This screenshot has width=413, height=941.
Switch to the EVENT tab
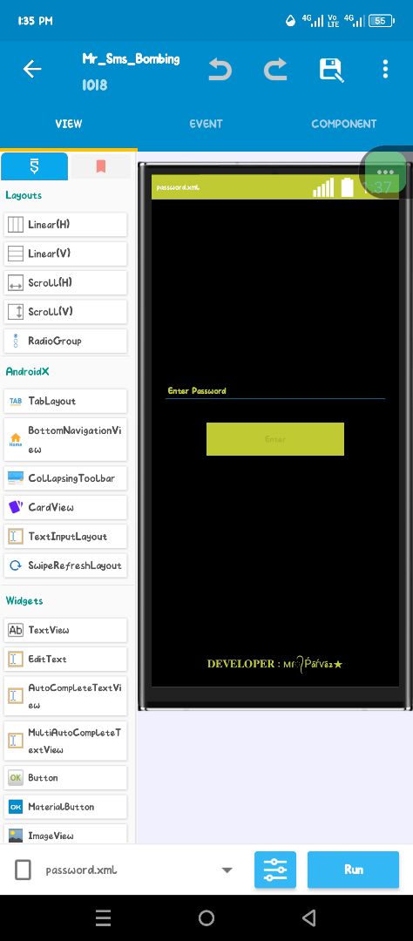click(x=206, y=124)
